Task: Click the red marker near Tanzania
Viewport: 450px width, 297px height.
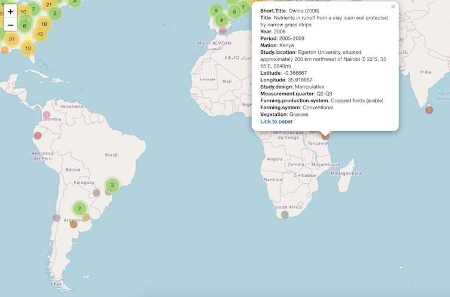Action: (325, 136)
